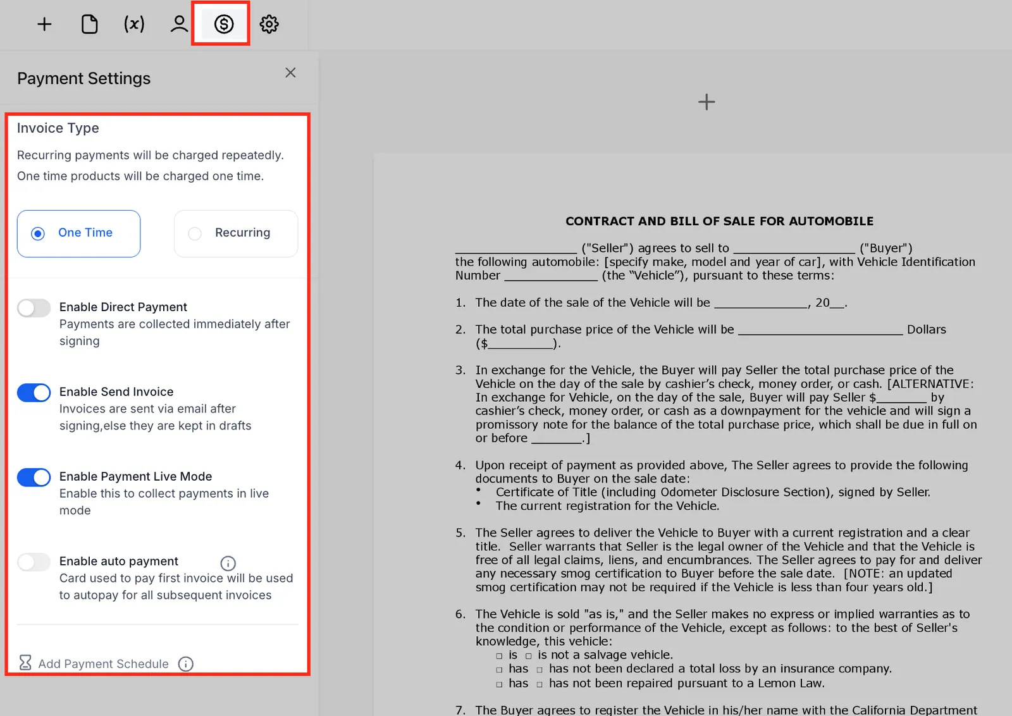Click info icon next to Add Payment Schedule
Viewport: 1012px width, 716px height.
tap(185, 664)
